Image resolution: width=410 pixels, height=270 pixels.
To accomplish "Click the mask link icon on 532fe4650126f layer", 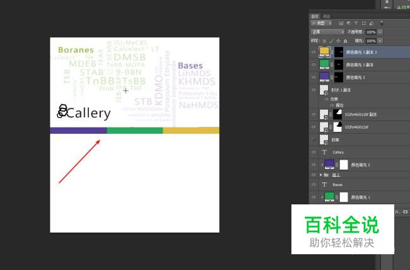I will click(x=331, y=127).
